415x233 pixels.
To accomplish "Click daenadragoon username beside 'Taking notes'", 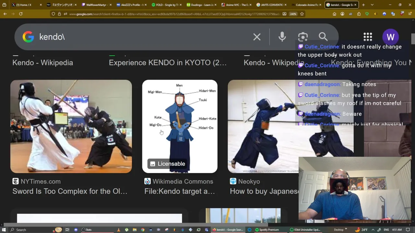I will tap(322, 84).
